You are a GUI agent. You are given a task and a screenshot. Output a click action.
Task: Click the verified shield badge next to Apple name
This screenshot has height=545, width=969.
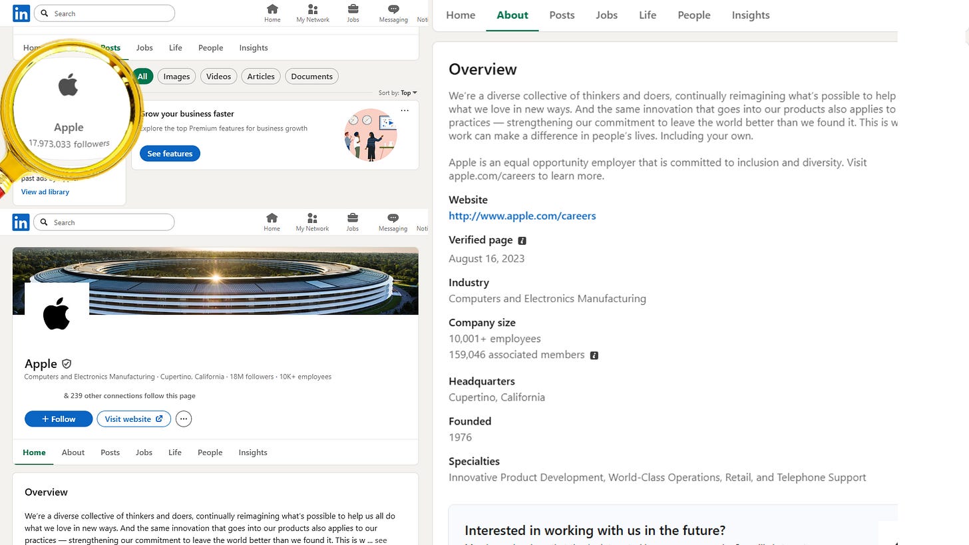(x=67, y=364)
